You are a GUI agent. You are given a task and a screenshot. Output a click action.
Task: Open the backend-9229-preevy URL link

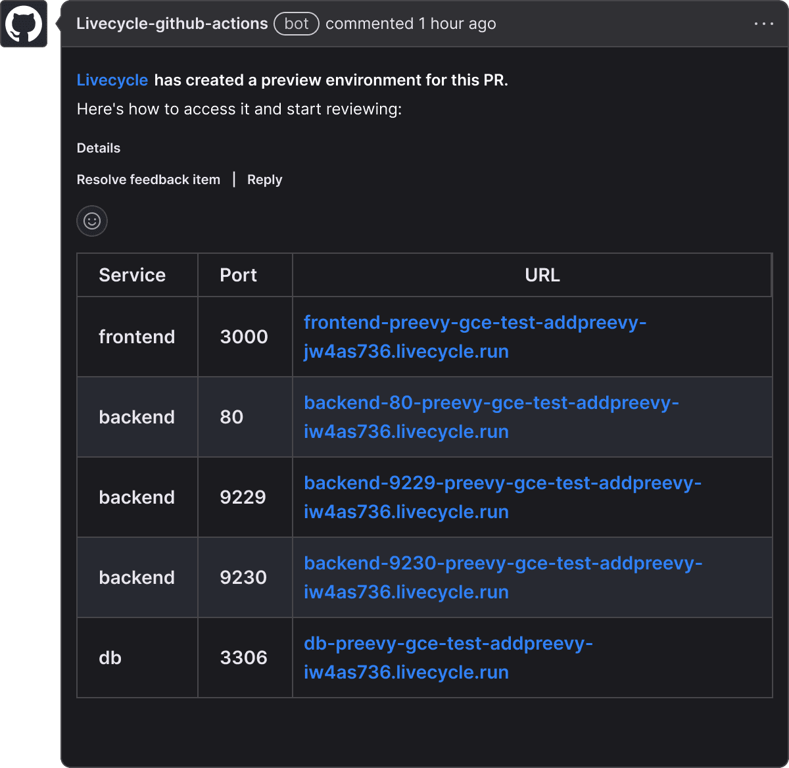coord(502,497)
